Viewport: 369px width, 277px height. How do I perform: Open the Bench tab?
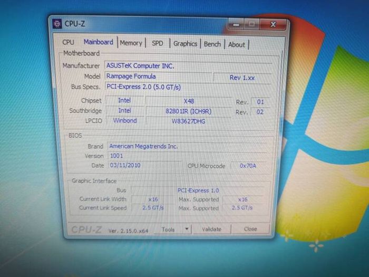point(212,44)
